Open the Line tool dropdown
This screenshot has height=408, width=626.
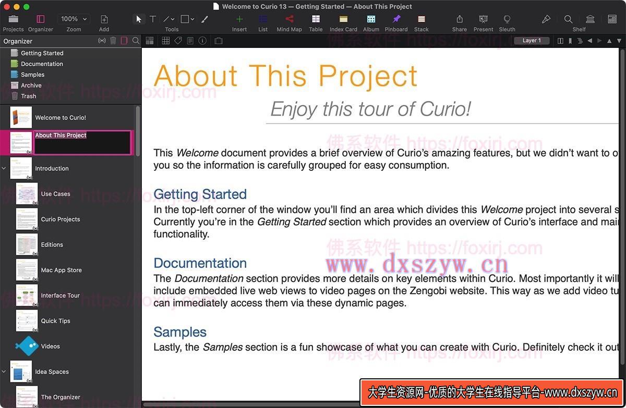pyautogui.click(x=169, y=19)
